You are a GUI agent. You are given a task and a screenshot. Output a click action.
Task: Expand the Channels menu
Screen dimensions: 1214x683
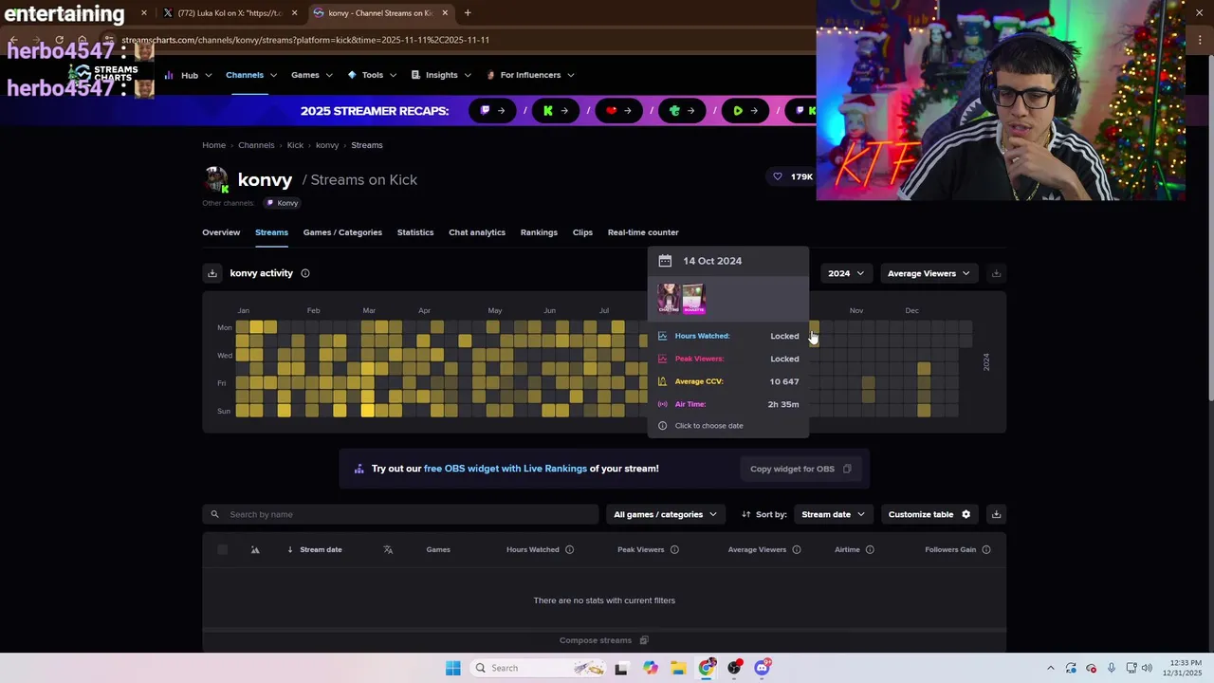(x=250, y=75)
